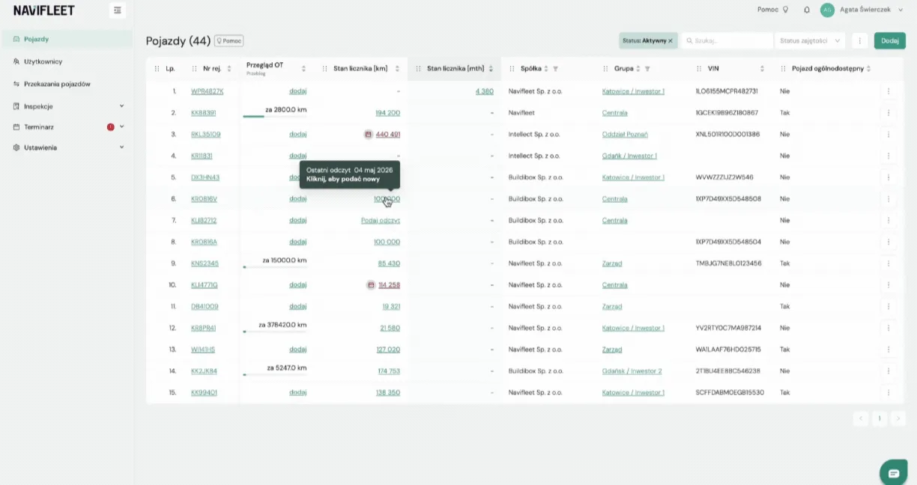
Task: Remove the Status: Aktywny filter chip
Action: pos(671,40)
